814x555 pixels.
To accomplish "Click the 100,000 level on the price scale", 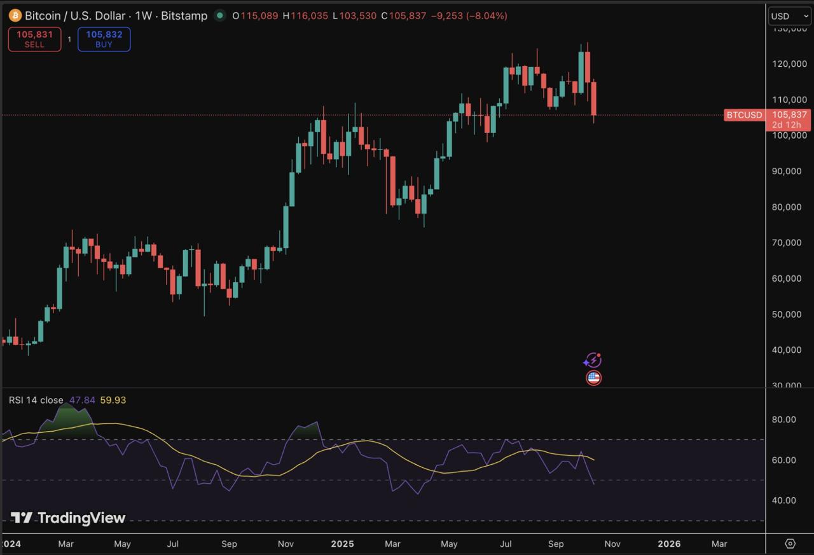I will 789,135.
